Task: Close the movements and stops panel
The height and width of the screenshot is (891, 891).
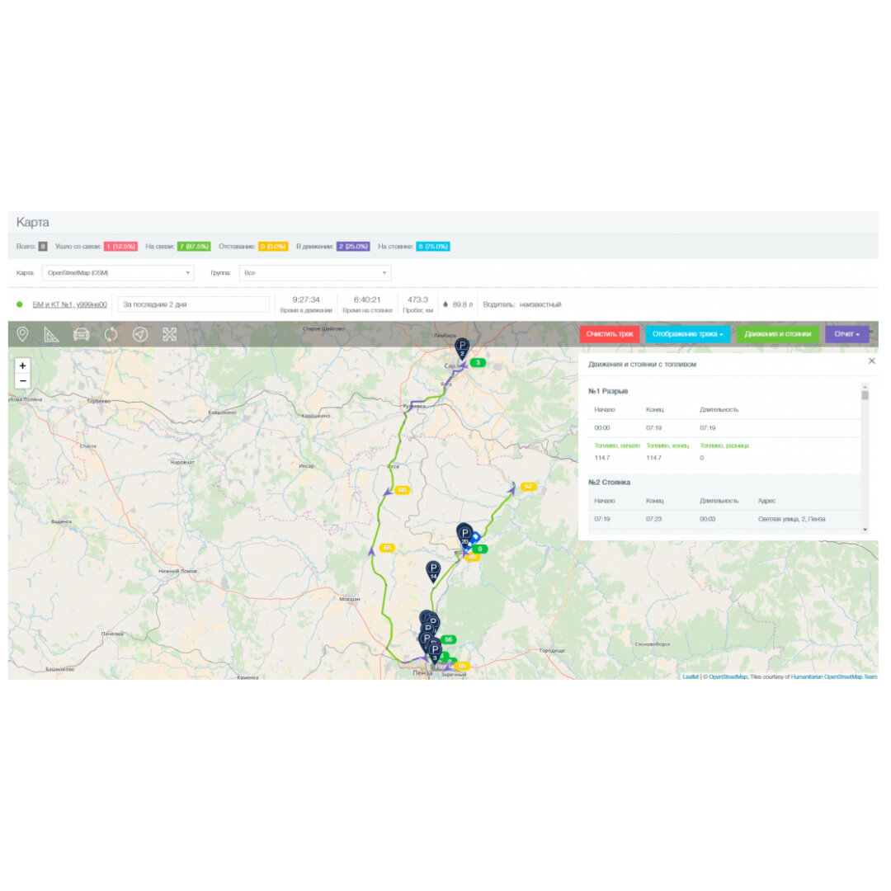Action: coord(872,361)
